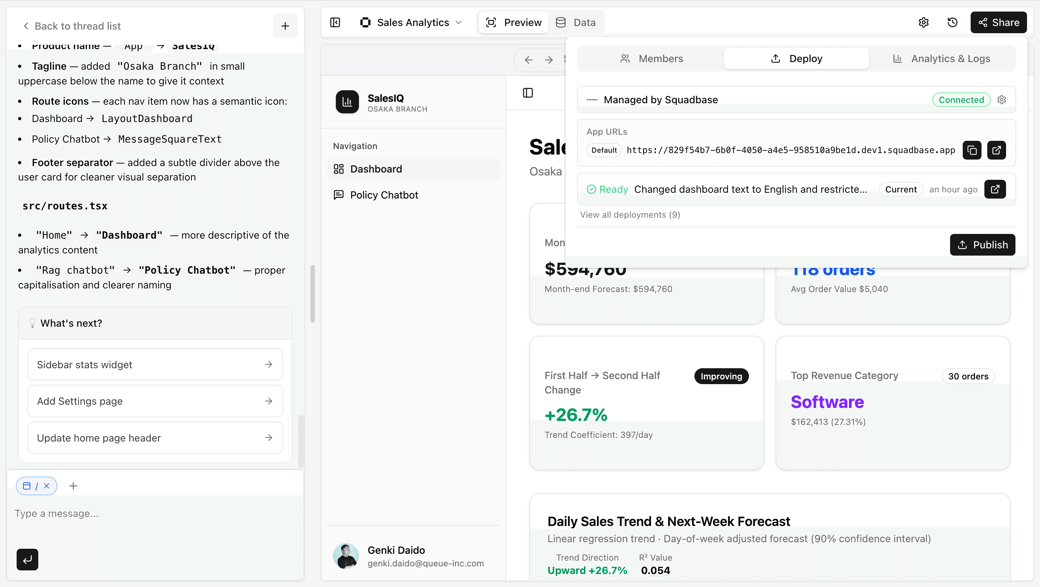1040x587 pixels.
Task: Open the Analytics & Logs tab
Action: coord(942,59)
